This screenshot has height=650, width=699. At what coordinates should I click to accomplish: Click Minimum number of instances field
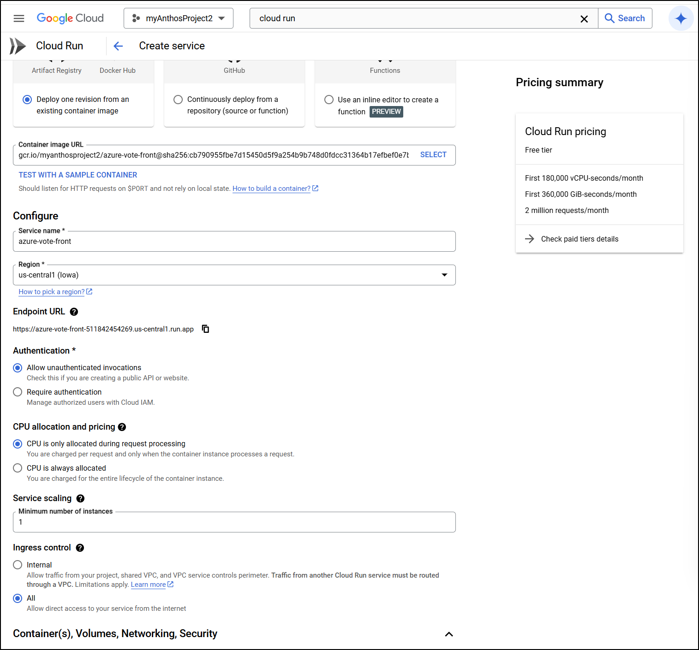[234, 522]
